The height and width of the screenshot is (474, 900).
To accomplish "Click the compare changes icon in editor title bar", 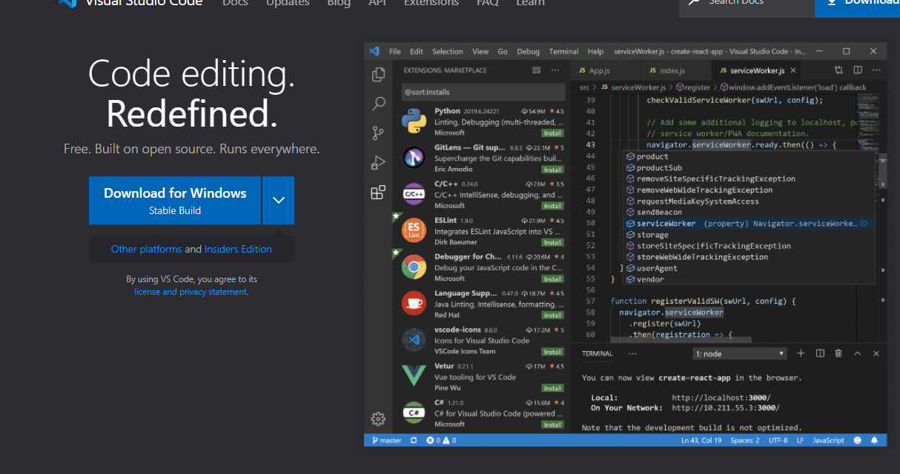I will (838, 70).
